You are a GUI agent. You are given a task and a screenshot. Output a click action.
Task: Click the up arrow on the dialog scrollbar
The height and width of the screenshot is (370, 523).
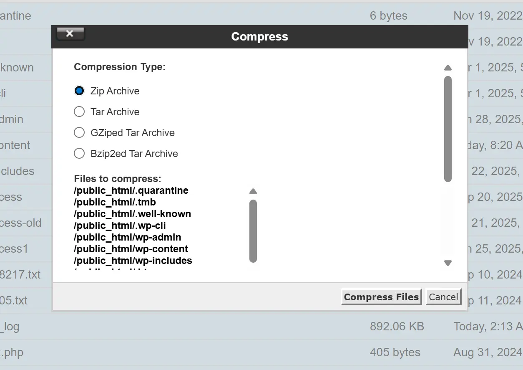coord(448,68)
